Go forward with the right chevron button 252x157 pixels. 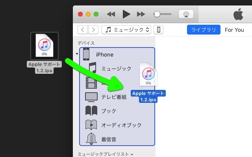(x=93, y=30)
